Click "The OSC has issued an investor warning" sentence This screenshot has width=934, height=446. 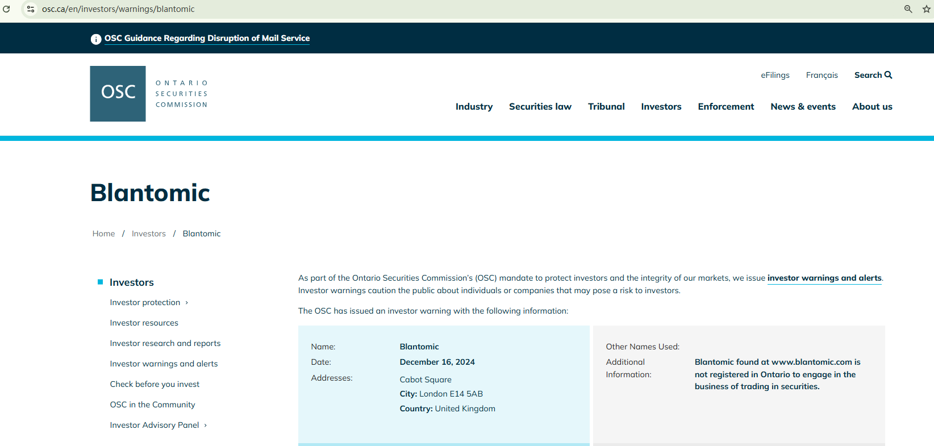(x=433, y=311)
